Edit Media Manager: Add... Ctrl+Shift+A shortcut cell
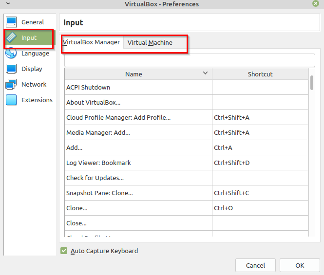The image size is (324, 275). tap(260, 132)
